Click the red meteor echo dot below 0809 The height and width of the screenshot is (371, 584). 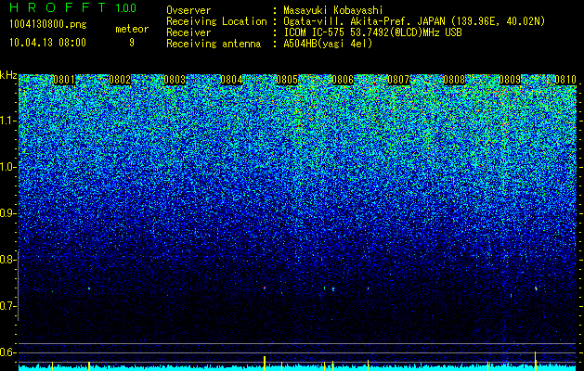click(536, 288)
